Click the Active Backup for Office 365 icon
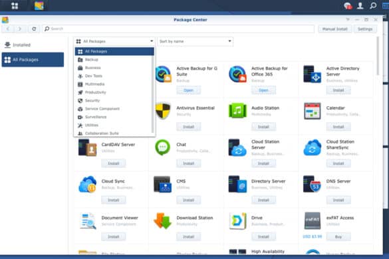This screenshot has height=259, width=389. point(237,74)
